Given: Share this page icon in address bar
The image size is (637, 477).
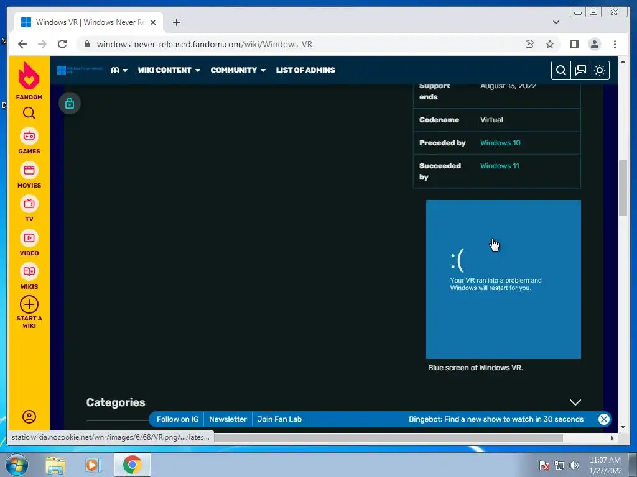Looking at the screenshot, I should (x=530, y=44).
